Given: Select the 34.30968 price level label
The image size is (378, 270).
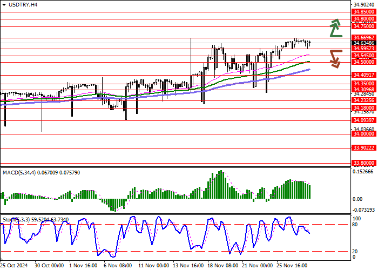Looking at the screenshot, I should click(x=364, y=90).
